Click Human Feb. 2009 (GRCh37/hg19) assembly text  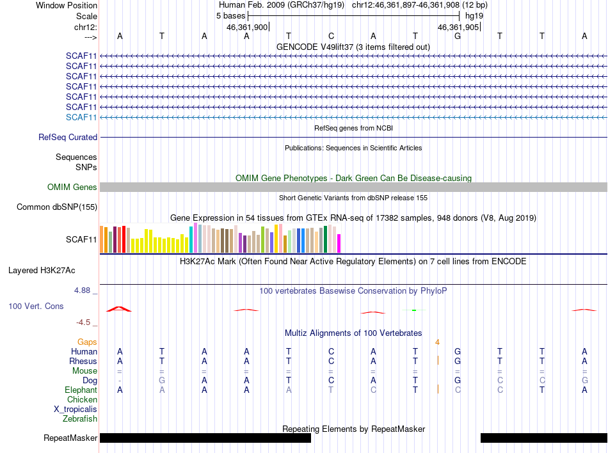pos(282,5)
